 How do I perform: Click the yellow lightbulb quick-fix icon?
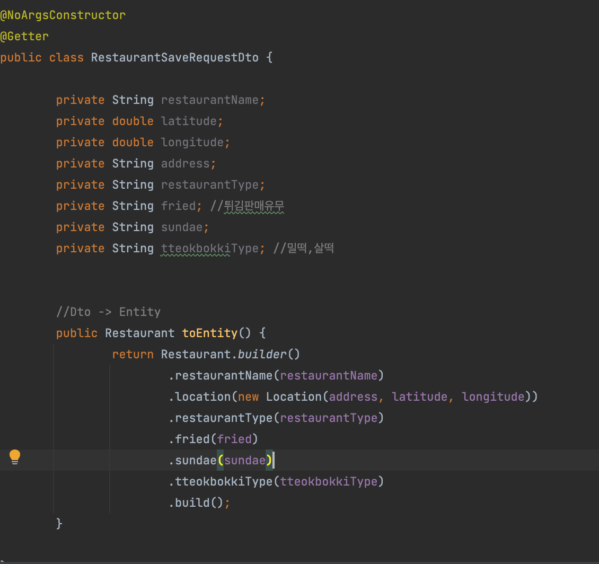pos(14,457)
